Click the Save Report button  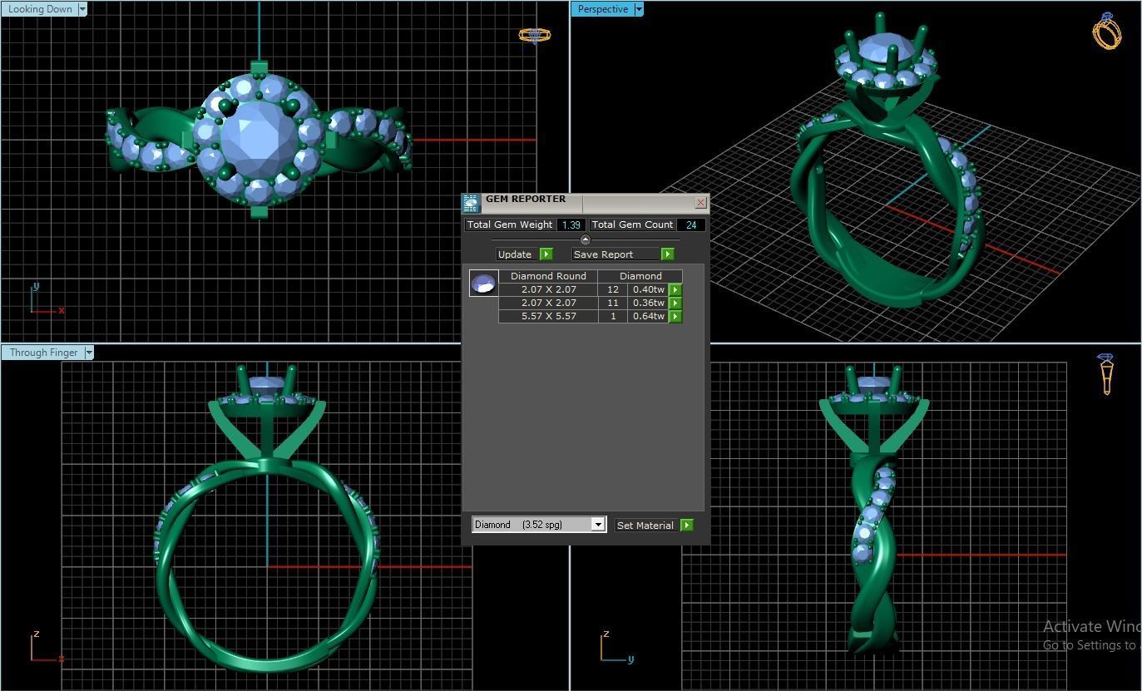(616, 254)
